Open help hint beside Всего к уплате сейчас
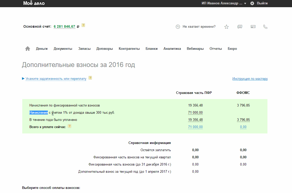The image size is (292, 193). coord(69,126)
